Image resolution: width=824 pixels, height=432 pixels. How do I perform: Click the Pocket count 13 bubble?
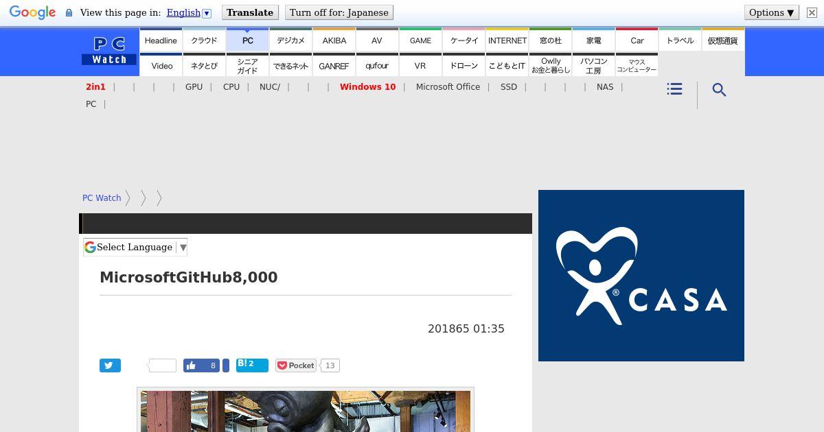[x=330, y=365]
